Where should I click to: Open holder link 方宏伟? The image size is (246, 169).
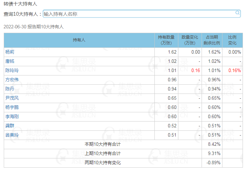click(x=12, y=80)
